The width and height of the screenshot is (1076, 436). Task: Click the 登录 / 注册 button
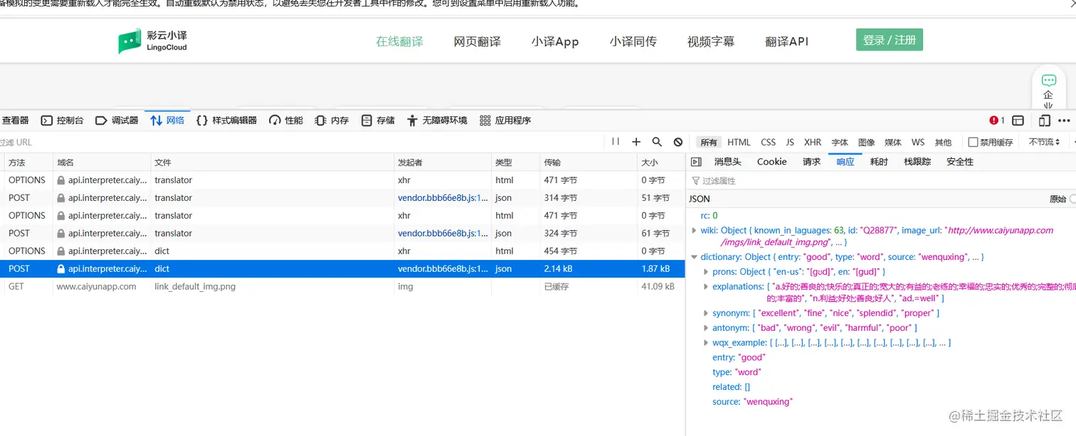coord(890,40)
